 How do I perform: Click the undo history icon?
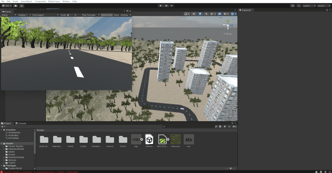click(293, 6)
